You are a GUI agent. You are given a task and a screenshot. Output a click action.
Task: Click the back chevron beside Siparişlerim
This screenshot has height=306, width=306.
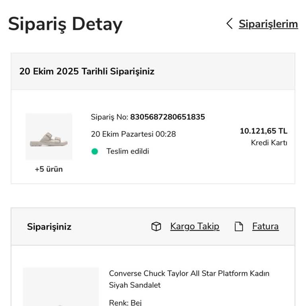point(229,24)
